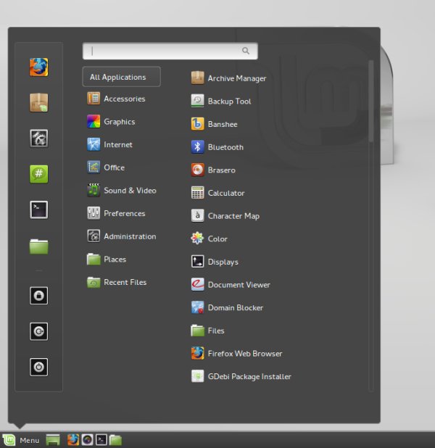Click the Menu button in panel
This screenshot has width=435, height=448.
21,440
